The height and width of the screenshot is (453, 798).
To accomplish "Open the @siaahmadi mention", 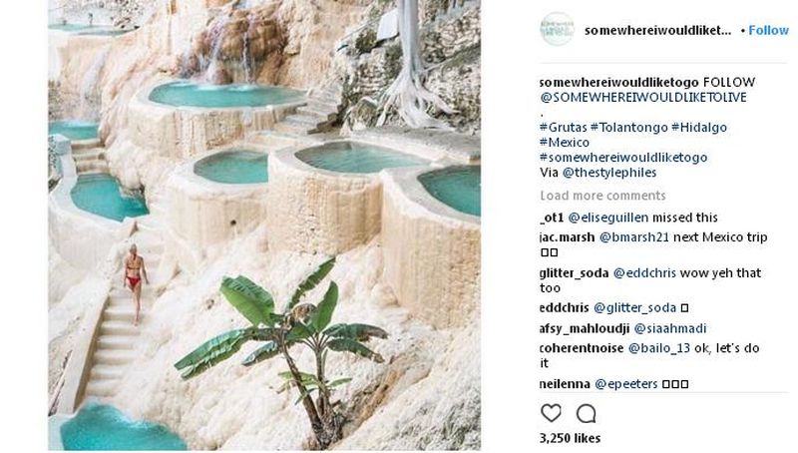I will 670,329.
